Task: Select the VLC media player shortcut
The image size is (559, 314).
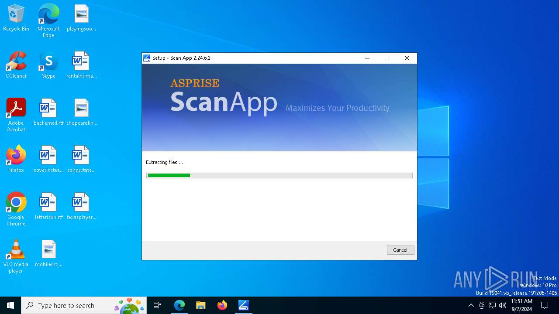Action: (16, 256)
